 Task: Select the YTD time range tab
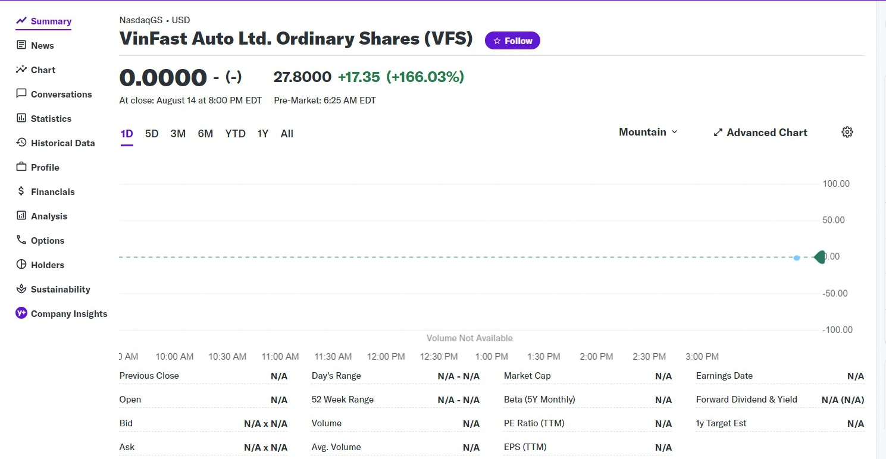click(235, 133)
